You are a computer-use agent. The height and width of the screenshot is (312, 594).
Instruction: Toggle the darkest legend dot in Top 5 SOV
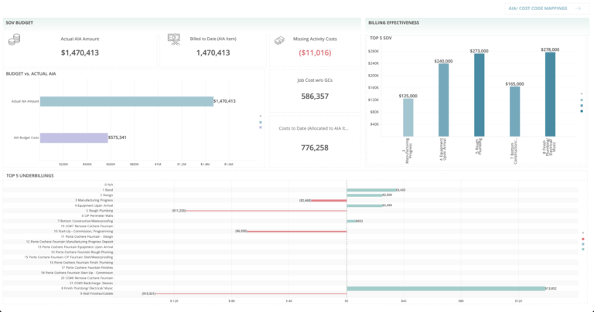(582, 112)
